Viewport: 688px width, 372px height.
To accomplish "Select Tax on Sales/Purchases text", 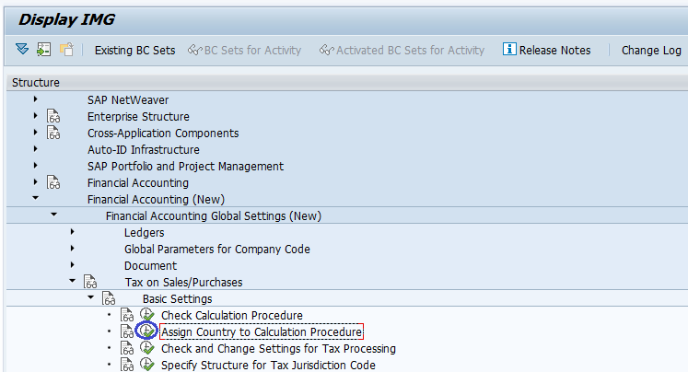I will point(183,283).
